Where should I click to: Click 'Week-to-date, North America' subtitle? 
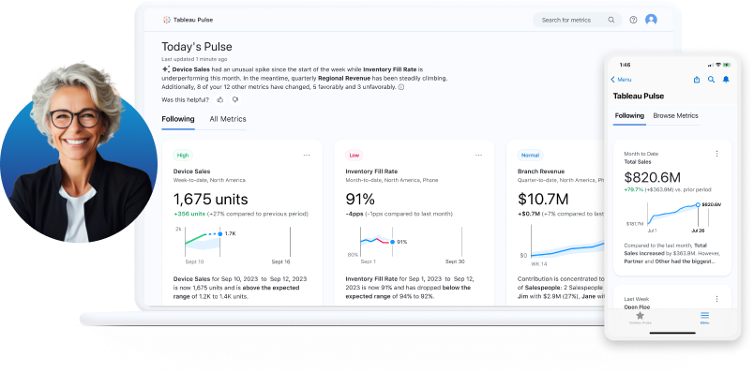coord(209,180)
